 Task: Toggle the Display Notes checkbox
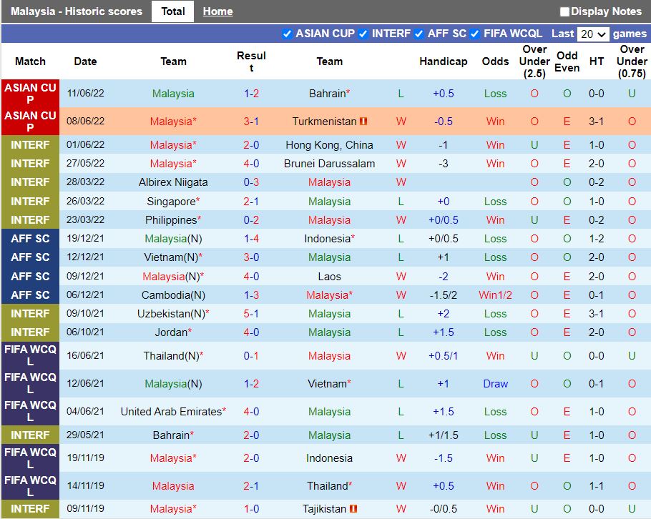(564, 11)
